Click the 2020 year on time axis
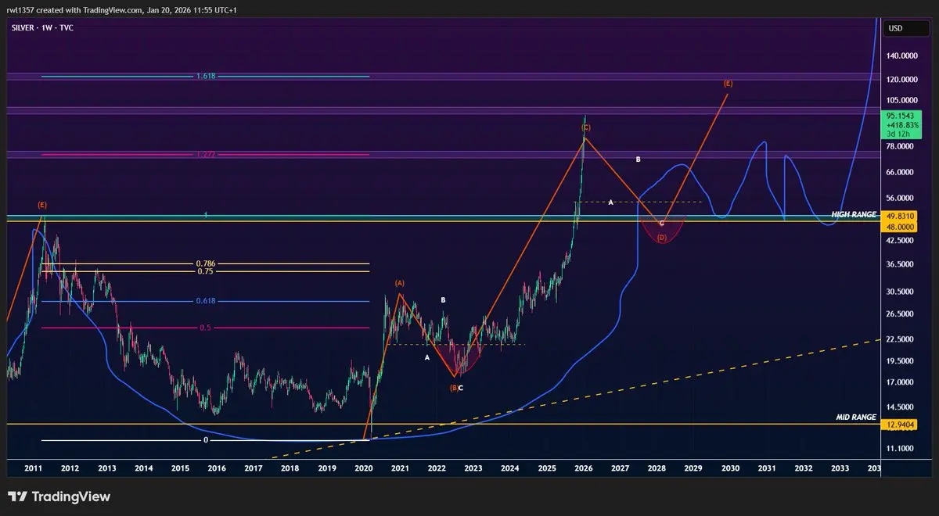This screenshot has width=939, height=516. point(364,468)
